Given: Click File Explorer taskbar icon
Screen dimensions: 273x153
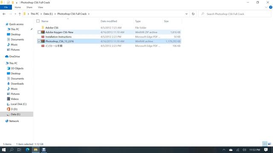Looking at the screenshot, I should pos(36,150).
